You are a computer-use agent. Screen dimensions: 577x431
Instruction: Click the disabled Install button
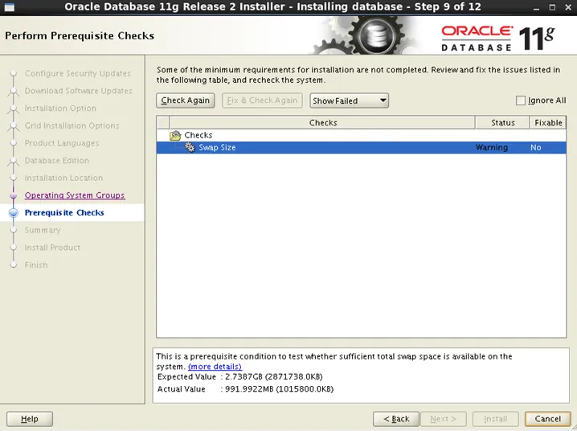[x=495, y=419]
